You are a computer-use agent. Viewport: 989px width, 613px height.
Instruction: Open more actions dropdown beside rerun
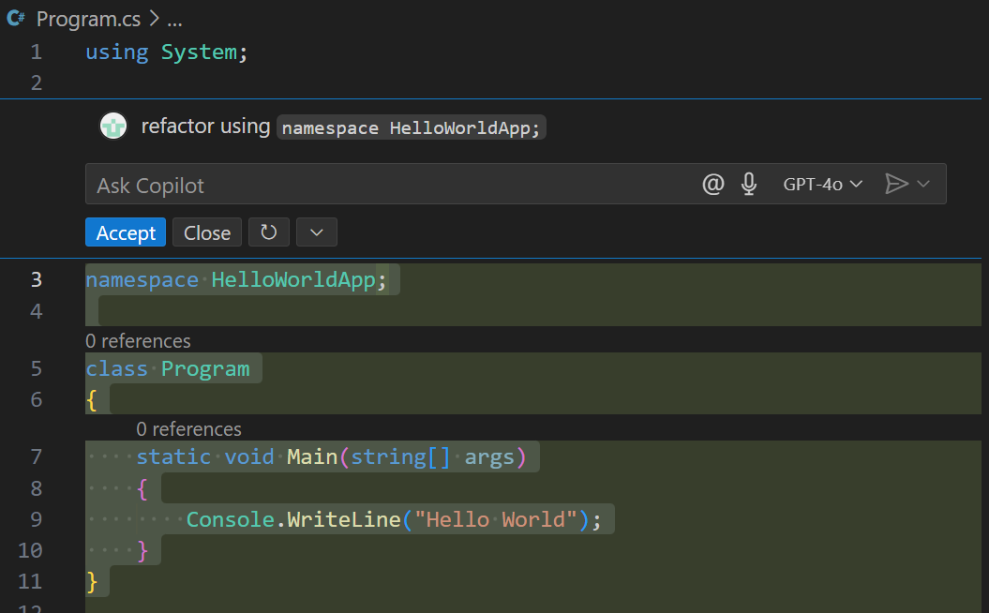[x=317, y=232]
